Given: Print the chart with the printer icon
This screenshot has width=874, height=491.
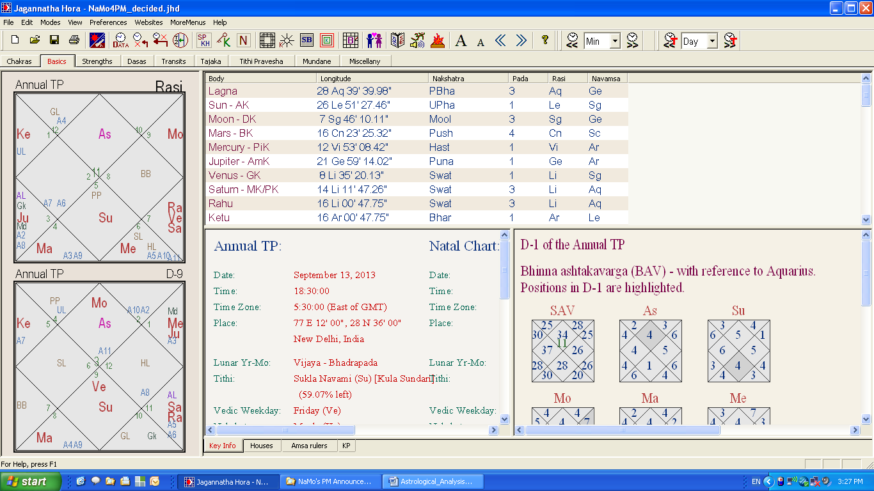Looking at the screenshot, I should coord(74,40).
